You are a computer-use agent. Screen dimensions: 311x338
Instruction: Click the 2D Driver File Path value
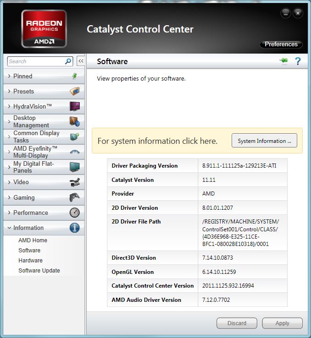(241, 233)
